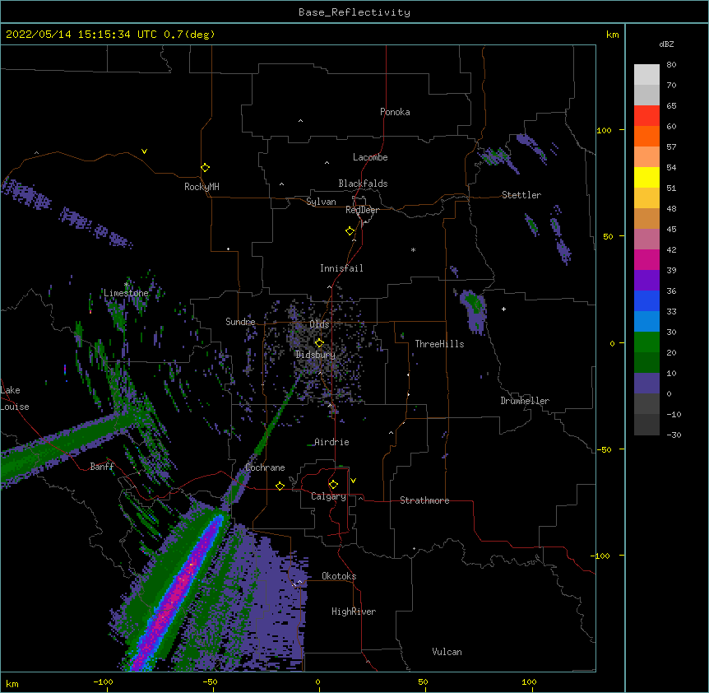Click the Ponoka city label

(395, 112)
